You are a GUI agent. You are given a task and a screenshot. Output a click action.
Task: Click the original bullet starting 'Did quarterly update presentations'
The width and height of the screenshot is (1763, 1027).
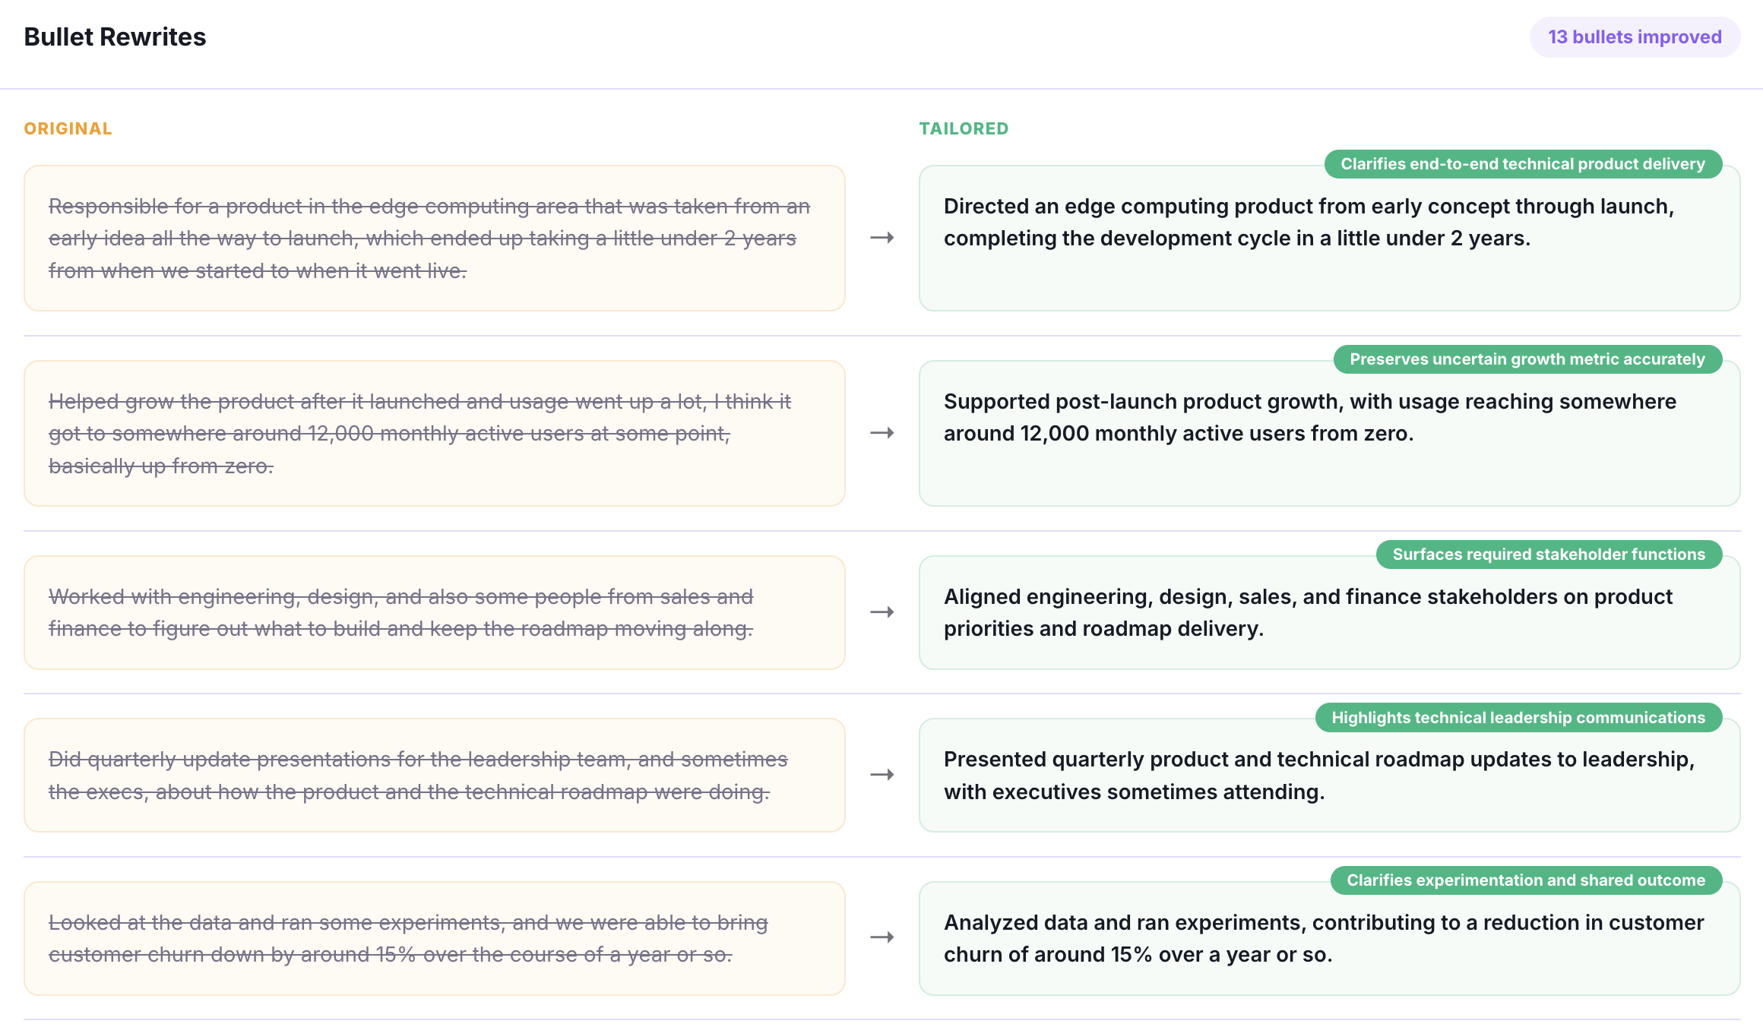pos(434,775)
